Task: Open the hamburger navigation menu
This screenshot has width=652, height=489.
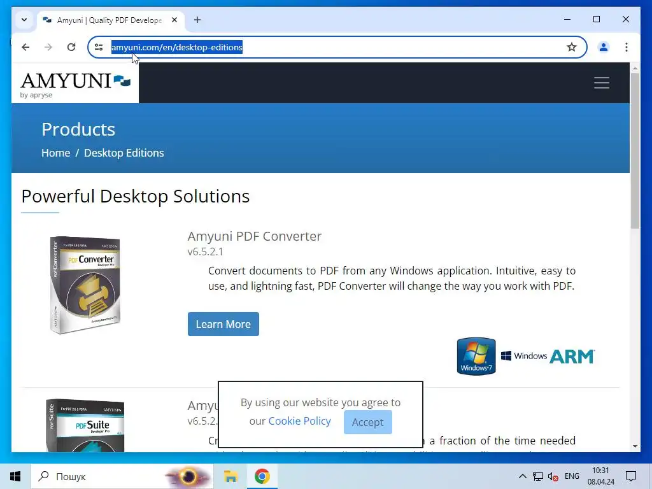Action: pos(601,83)
